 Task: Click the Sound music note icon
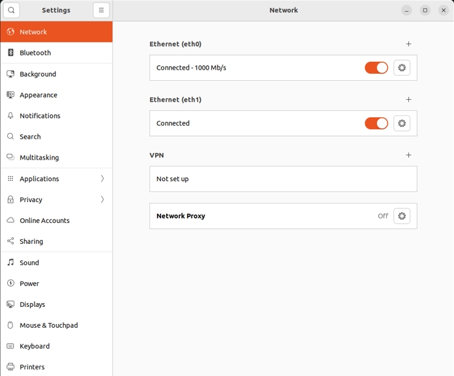click(10, 263)
